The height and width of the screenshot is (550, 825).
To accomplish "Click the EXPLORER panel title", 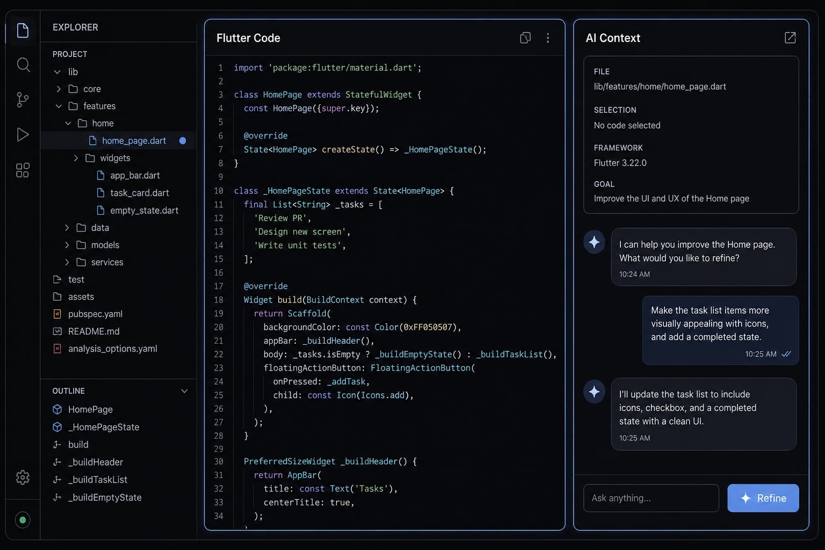I will point(75,27).
